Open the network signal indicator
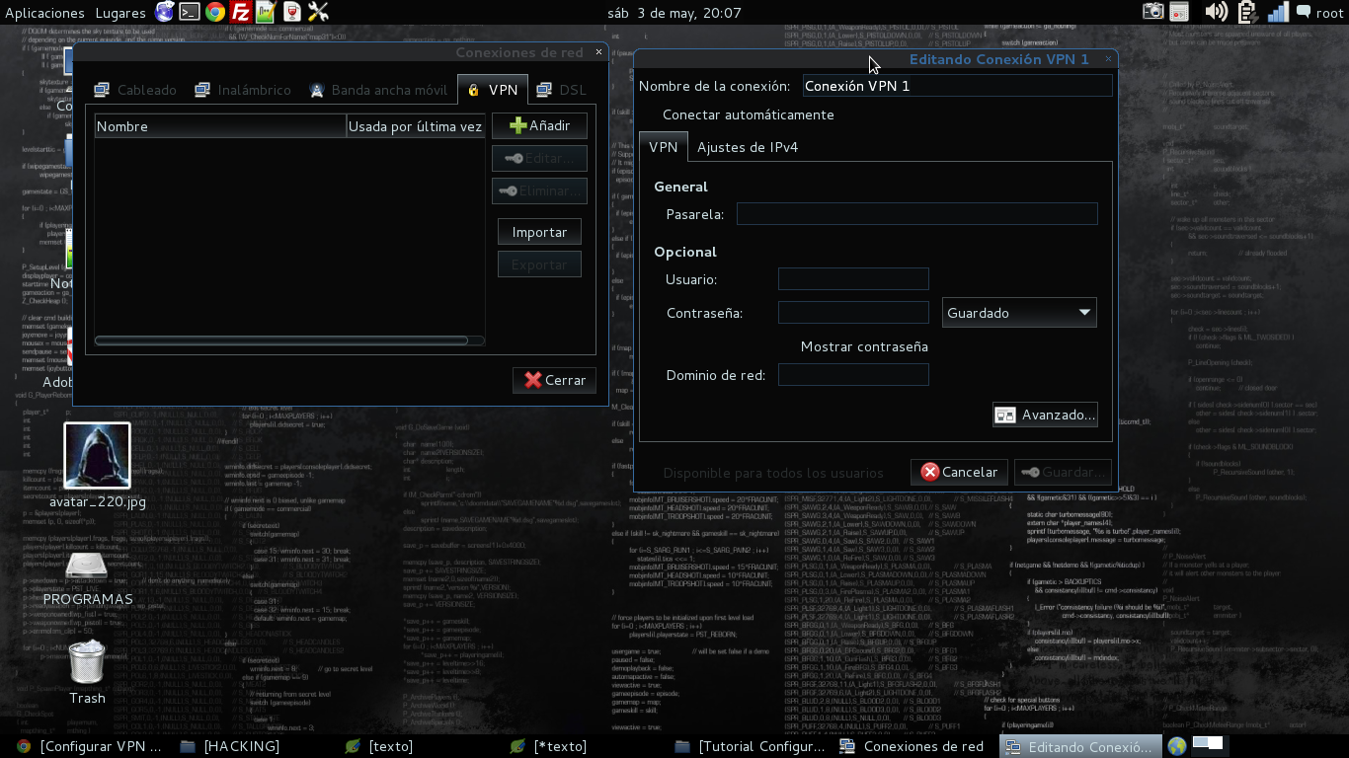This screenshot has height=758, width=1349. tap(1278, 12)
